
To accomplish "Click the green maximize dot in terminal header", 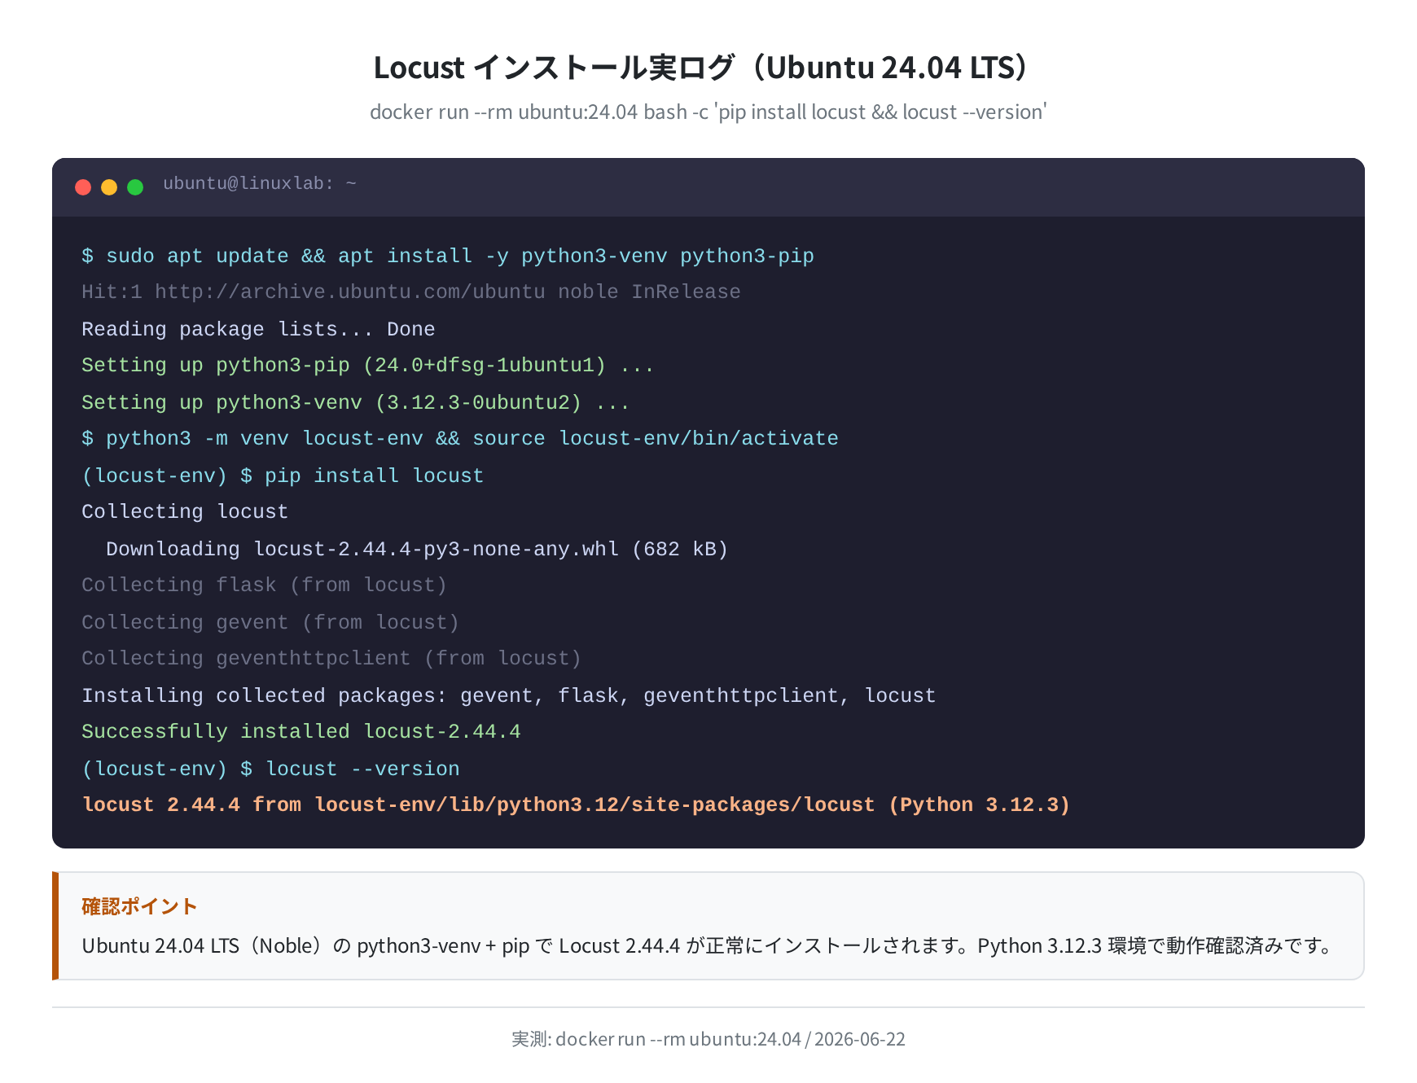I will [135, 187].
